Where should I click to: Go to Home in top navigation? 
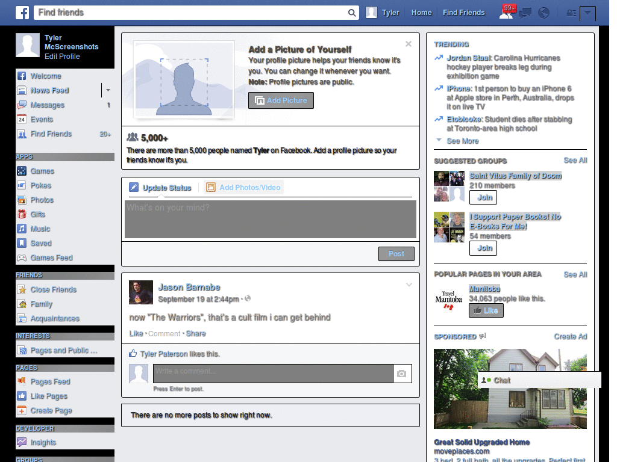point(421,13)
